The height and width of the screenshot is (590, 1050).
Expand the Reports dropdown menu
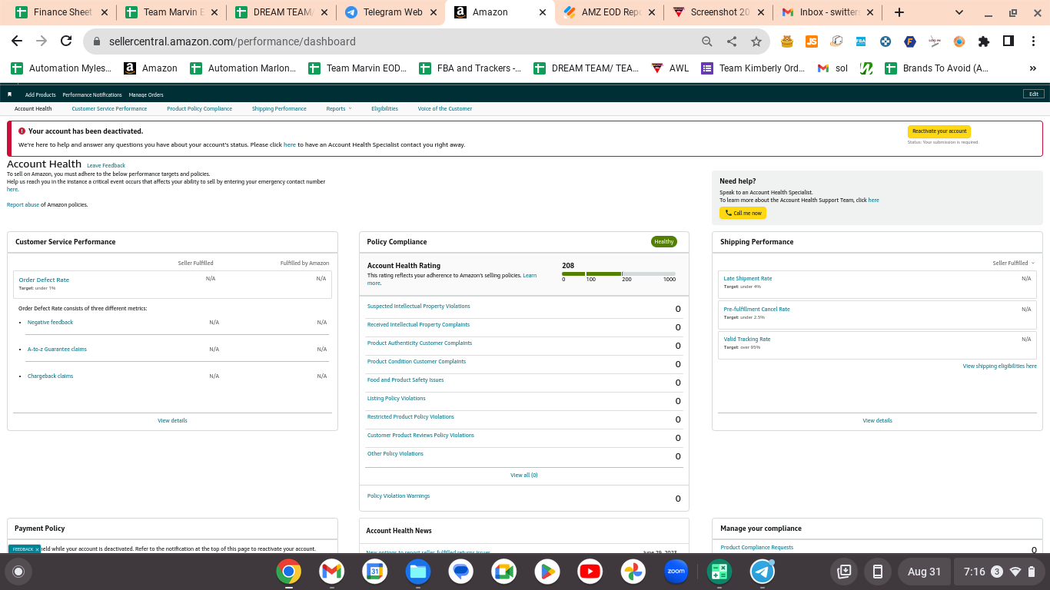(339, 108)
